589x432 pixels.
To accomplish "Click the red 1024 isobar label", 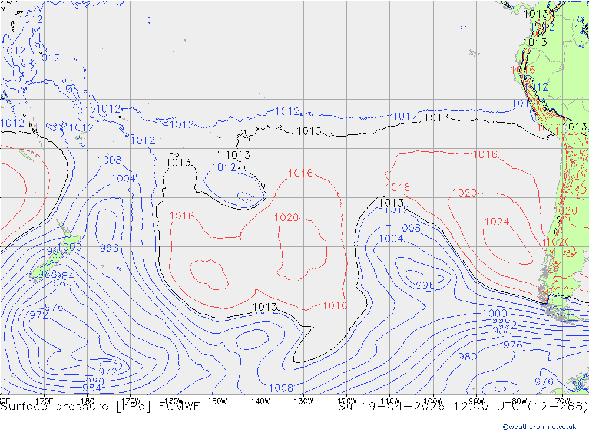I will tap(497, 222).
